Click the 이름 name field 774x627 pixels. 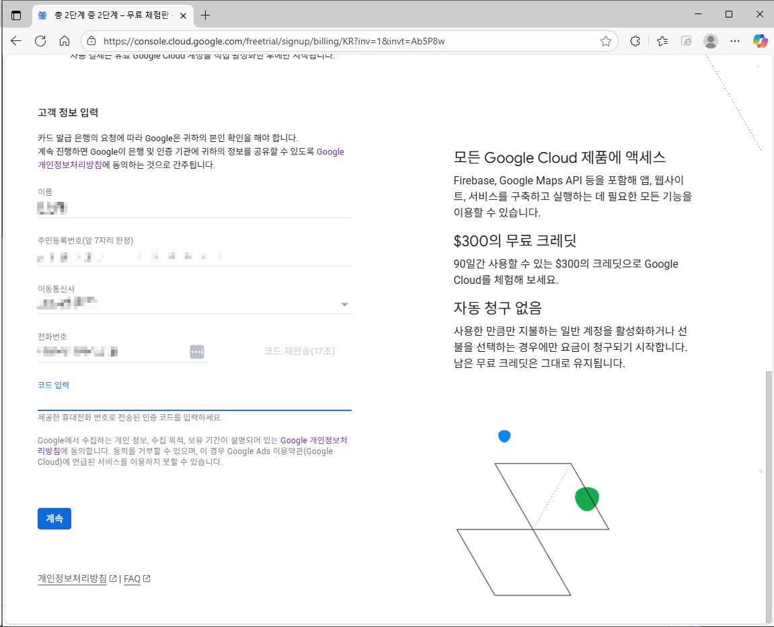194,208
